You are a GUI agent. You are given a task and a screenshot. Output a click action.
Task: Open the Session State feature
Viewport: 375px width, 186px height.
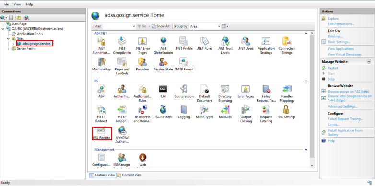click(163, 64)
